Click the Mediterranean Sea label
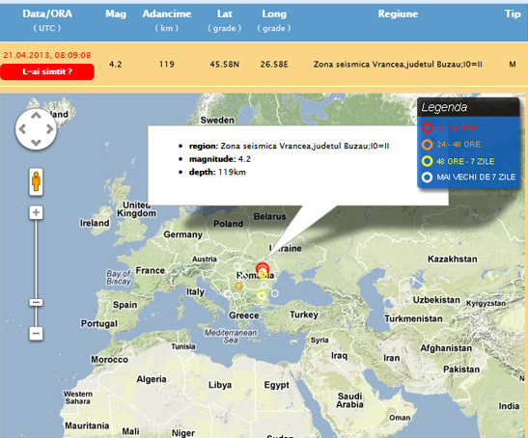Screen dimensions: 528x438 point(231,337)
